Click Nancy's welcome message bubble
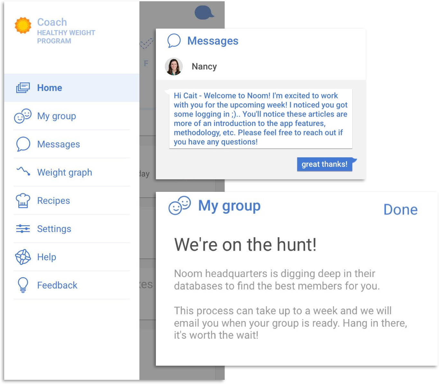This screenshot has height=384, width=439. 261,119
